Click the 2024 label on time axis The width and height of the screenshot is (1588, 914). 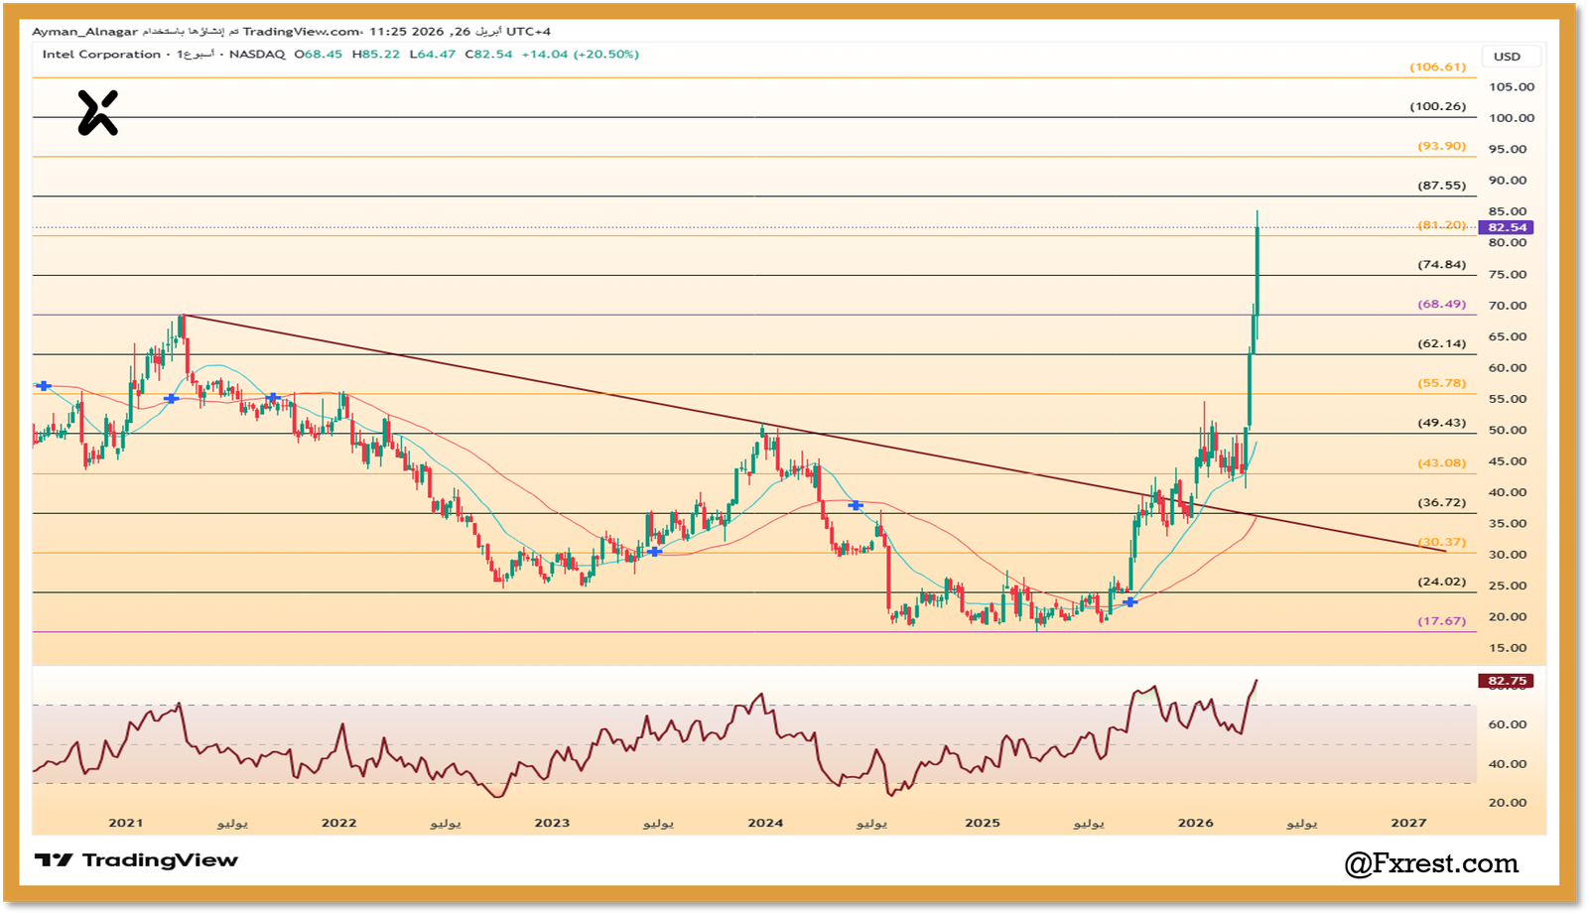tap(765, 823)
